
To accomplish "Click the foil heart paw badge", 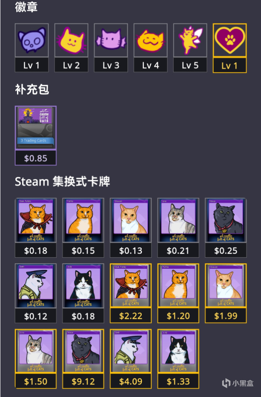I will click(229, 48).
